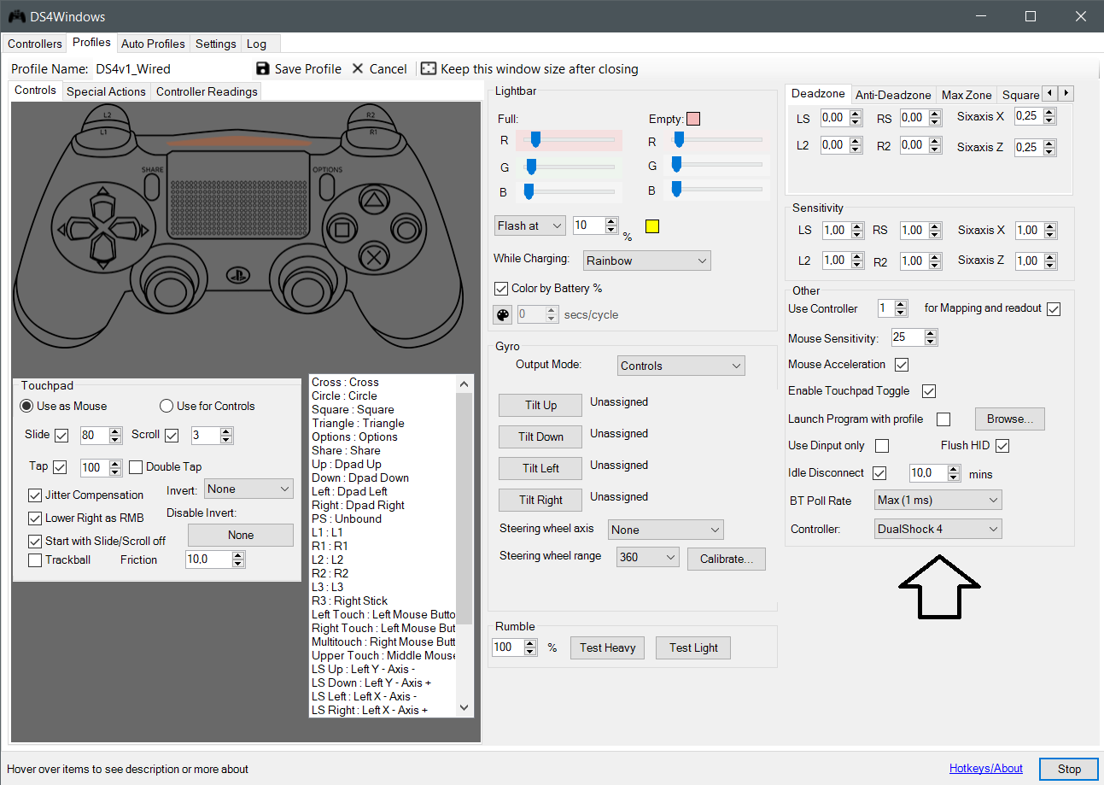Open the Log tab

(x=257, y=44)
